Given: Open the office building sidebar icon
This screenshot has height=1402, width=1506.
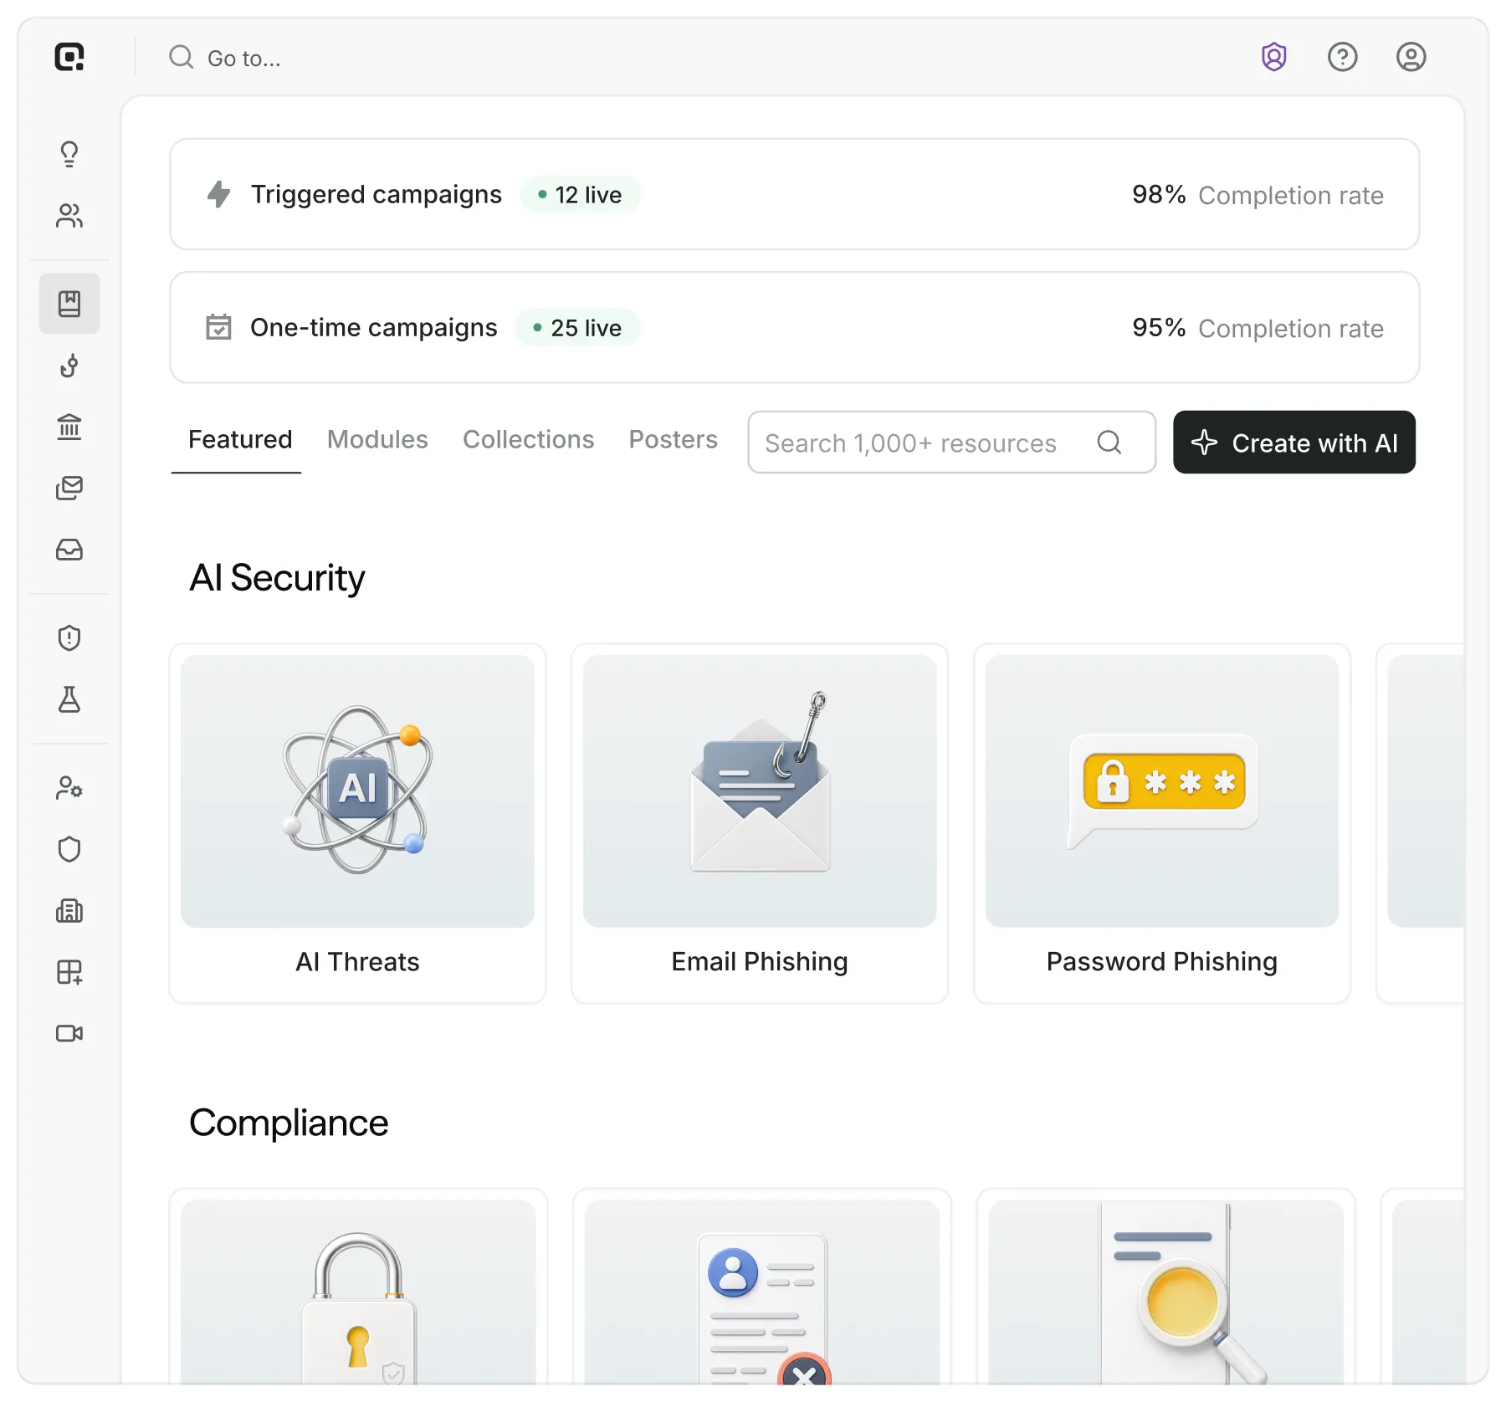Looking at the screenshot, I should (x=69, y=911).
